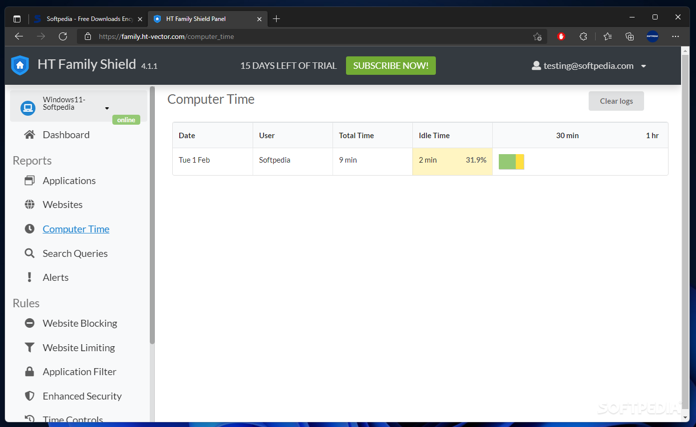
Task: Click the Softpedia browser profile avatar
Action: click(x=653, y=36)
